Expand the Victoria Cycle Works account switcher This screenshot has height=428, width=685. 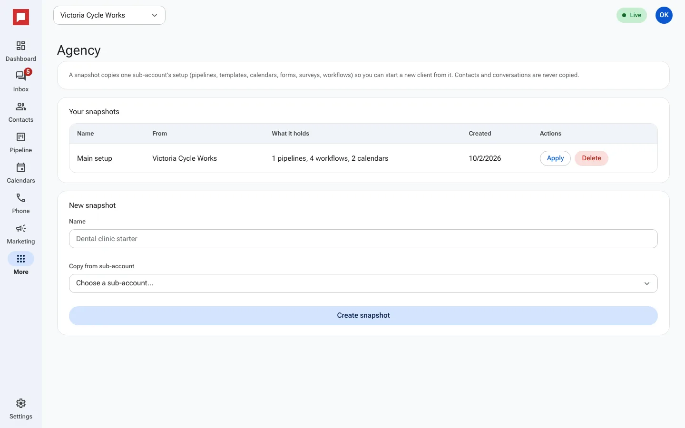109,15
